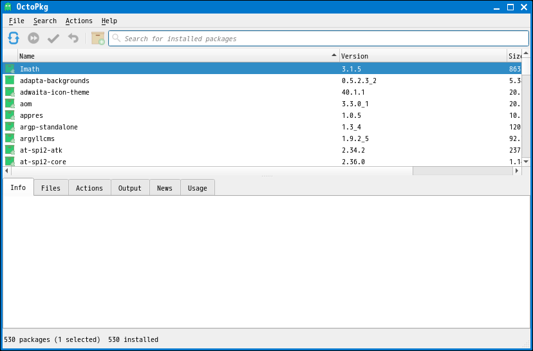Click '530 packages (1 selected)' status text
533x351 pixels.
click(x=52, y=339)
